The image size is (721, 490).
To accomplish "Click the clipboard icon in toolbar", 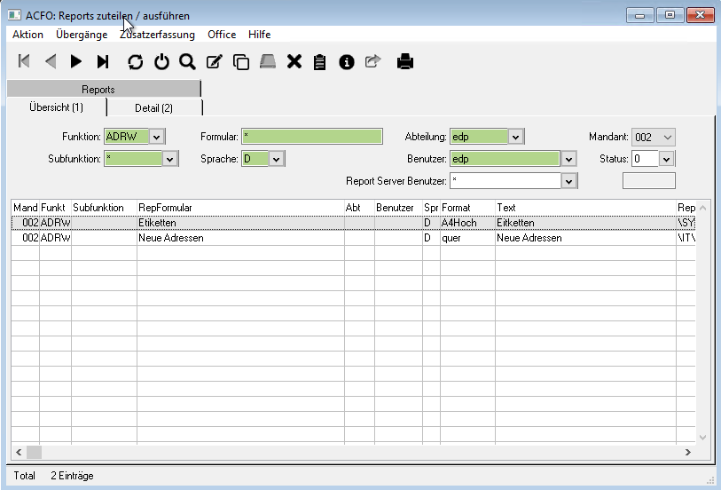I will pyautogui.click(x=320, y=61).
